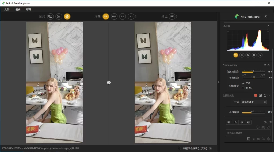This screenshot has width=274, height=152.
Task: Toggle the 非破坏性编辑 checkbox
Action: coord(179,149)
